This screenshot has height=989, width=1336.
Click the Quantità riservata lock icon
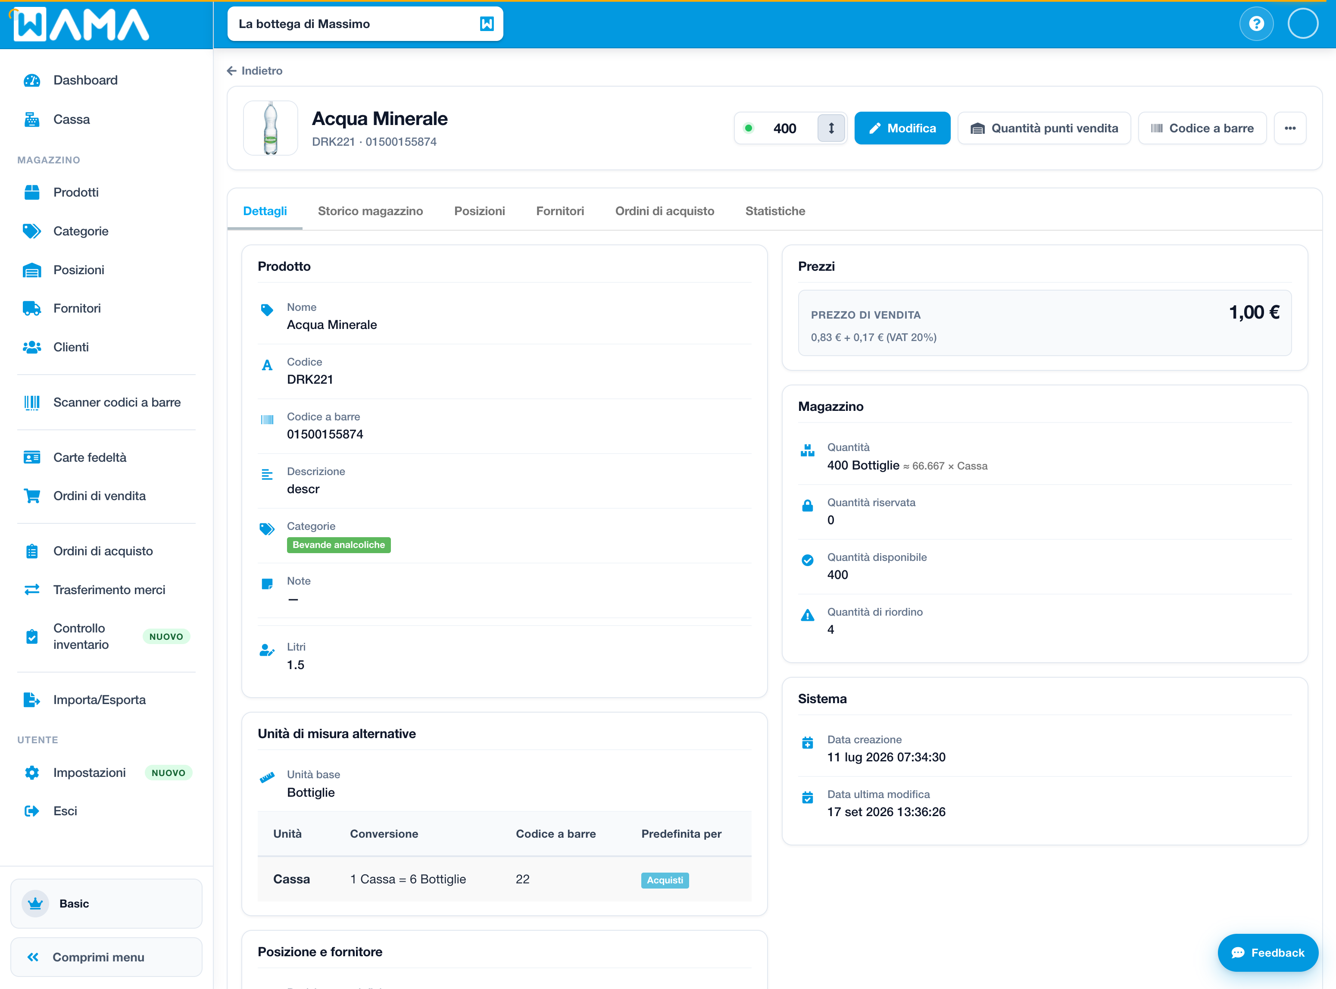tap(807, 506)
